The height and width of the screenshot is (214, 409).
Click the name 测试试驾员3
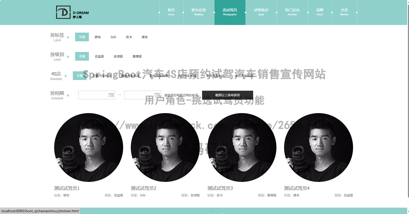[220, 188]
